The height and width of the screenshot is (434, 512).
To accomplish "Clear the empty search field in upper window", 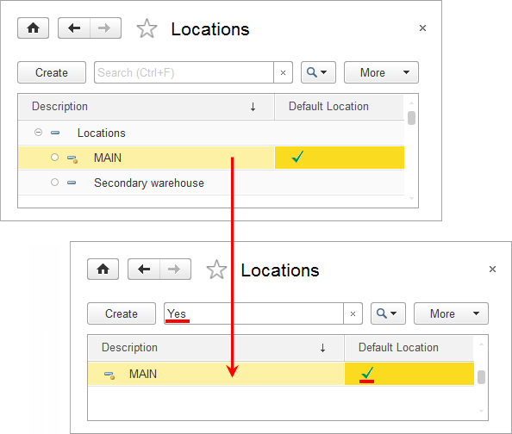I will (x=283, y=72).
